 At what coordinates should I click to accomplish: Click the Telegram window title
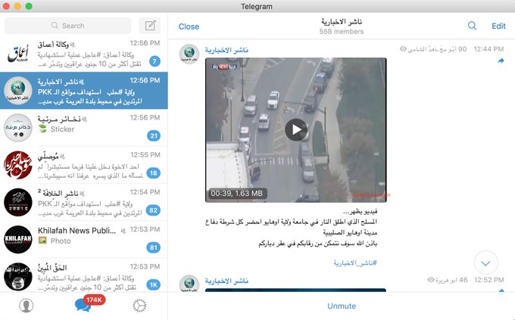click(257, 6)
